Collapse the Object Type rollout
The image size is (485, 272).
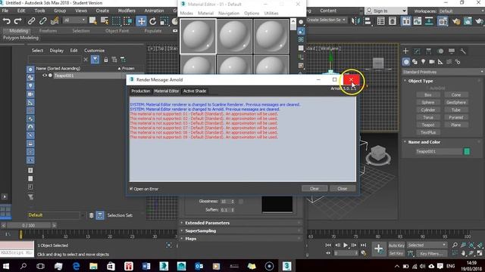[x=421, y=81]
